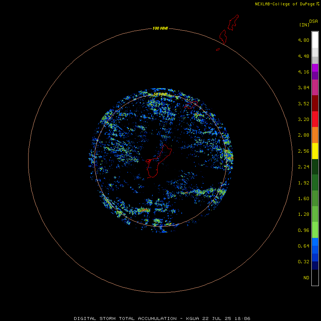The height and width of the screenshot is (321, 321).
Task: Select the navy blue legend swatch
Action: (315, 265)
